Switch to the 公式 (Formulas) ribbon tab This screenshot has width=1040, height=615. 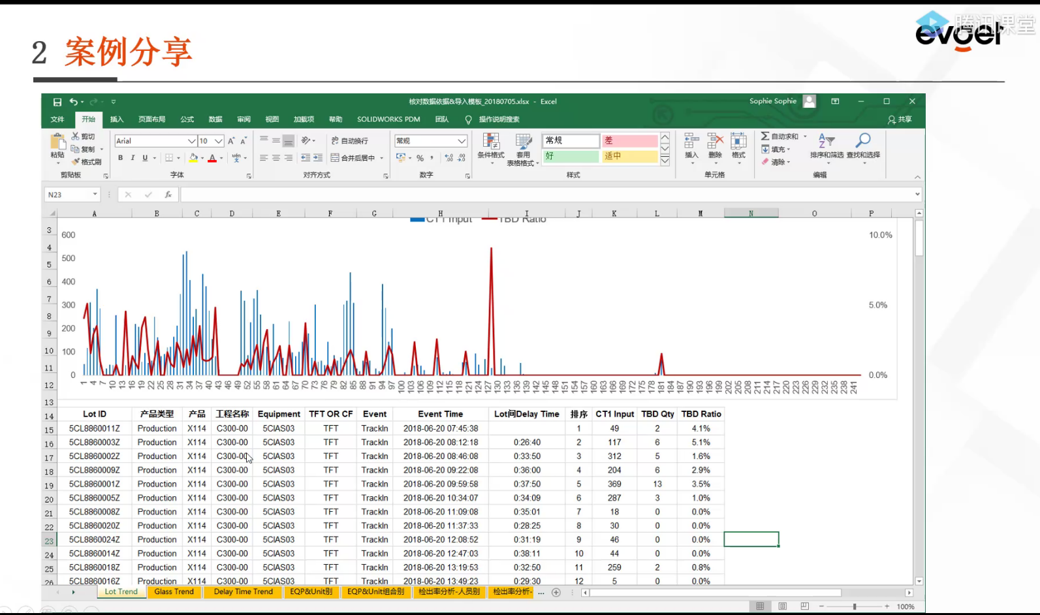click(187, 119)
